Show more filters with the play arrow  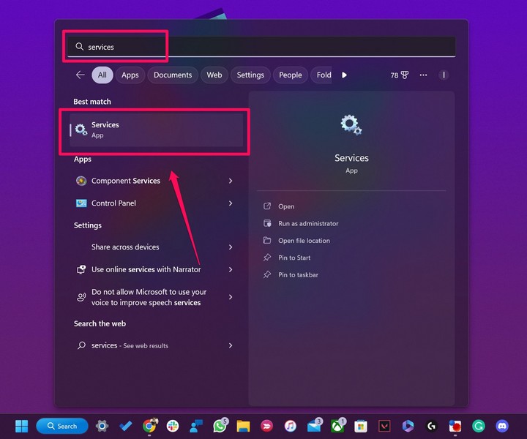[x=344, y=75]
